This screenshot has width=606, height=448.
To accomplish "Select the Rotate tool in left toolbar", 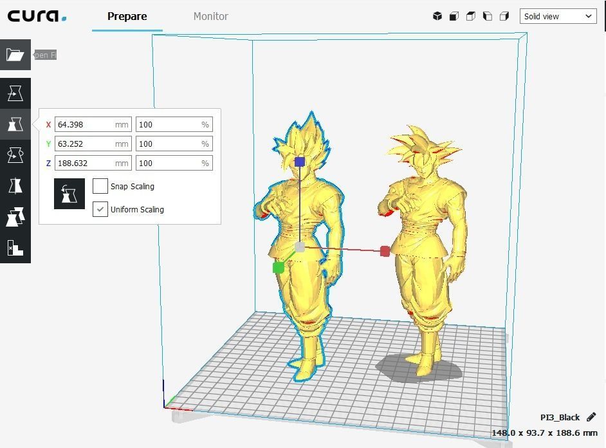I will coord(15,155).
